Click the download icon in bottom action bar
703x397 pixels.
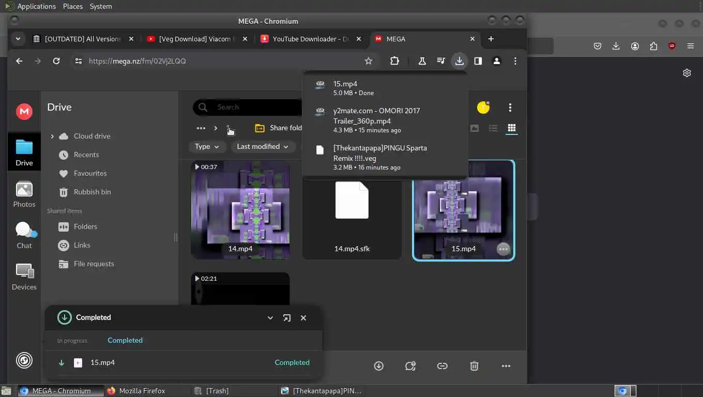(379, 366)
